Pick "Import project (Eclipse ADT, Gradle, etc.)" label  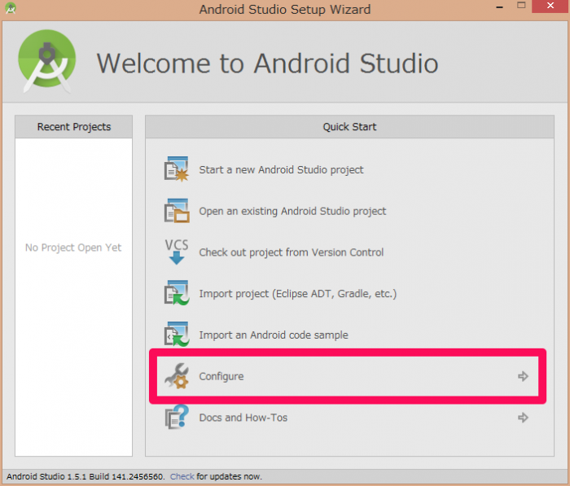297,293
